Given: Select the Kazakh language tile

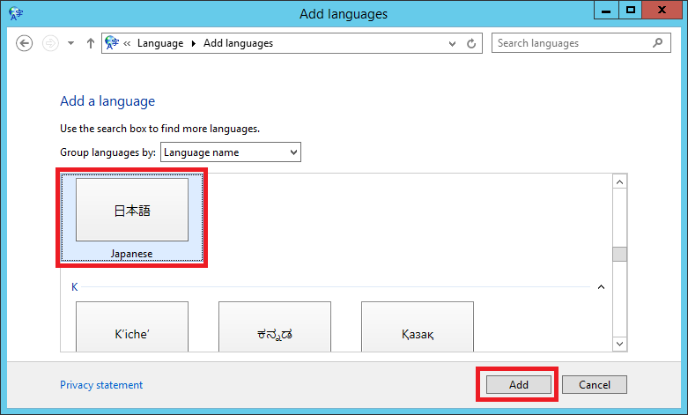Looking at the screenshot, I should pos(418,326).
